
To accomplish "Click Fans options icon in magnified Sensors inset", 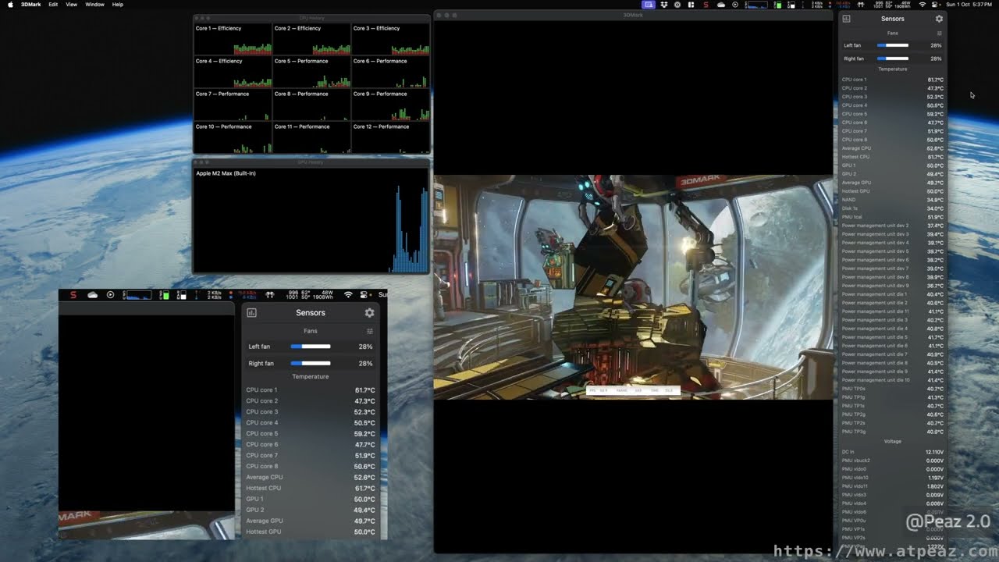I will click(369, 331).
